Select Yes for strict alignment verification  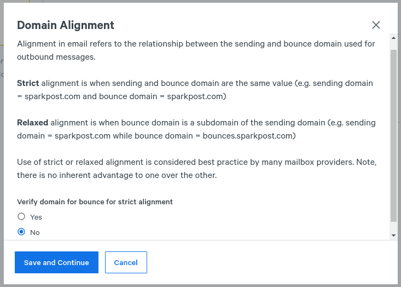[x=21, y=216]
